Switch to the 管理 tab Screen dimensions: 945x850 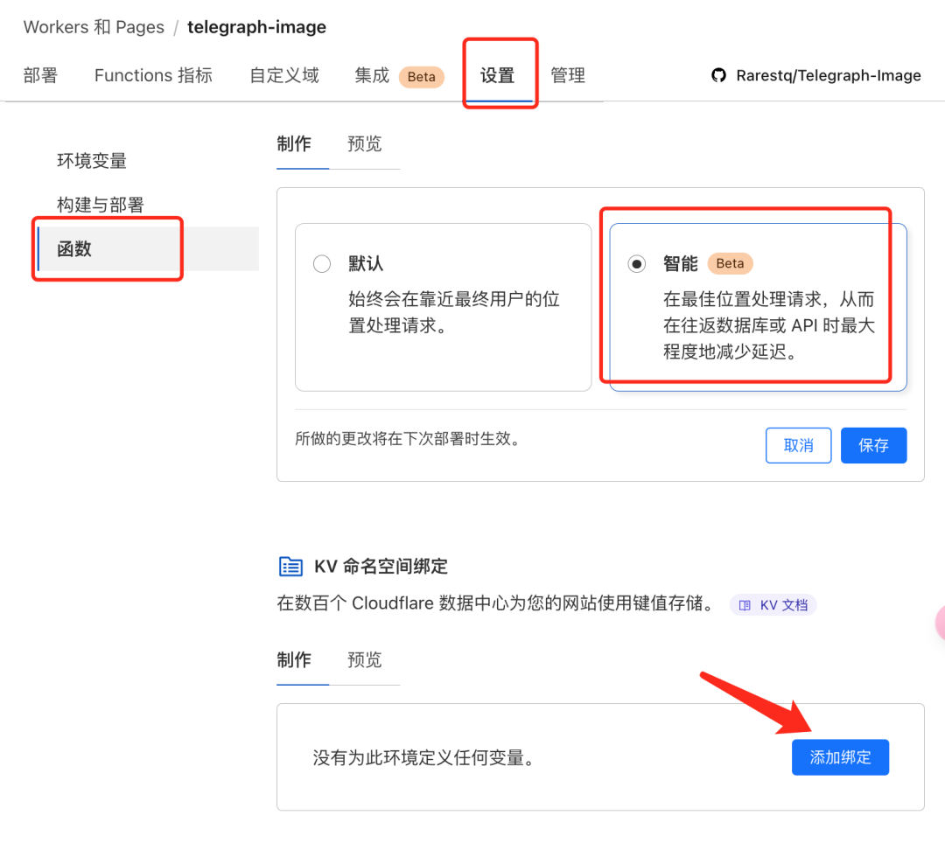pyautogui.click(x=568, y=75)
